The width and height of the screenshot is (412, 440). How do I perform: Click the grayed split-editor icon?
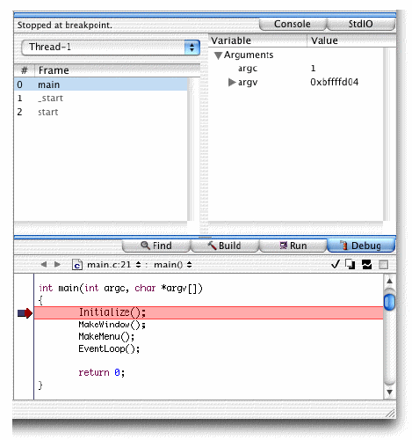coord(383,265)
